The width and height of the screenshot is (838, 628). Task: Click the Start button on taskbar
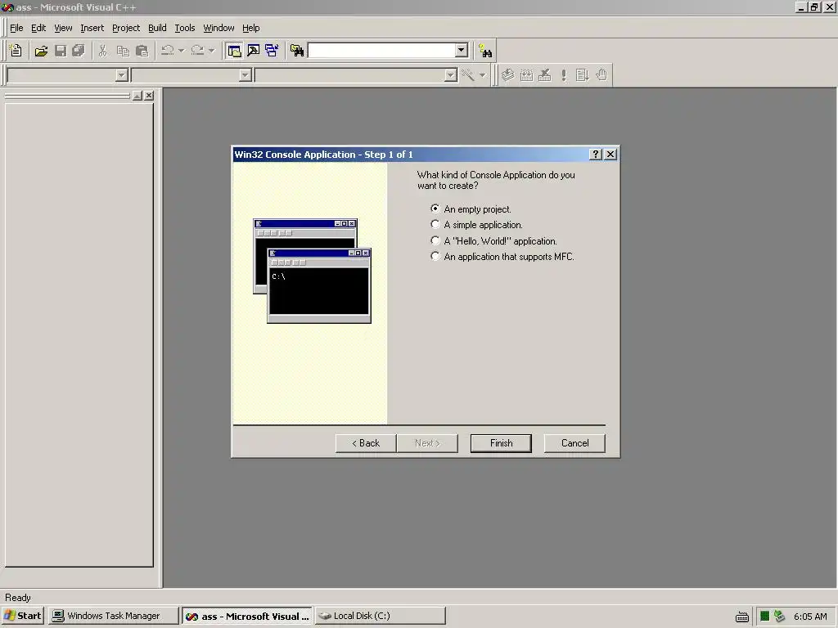point(23,616)
